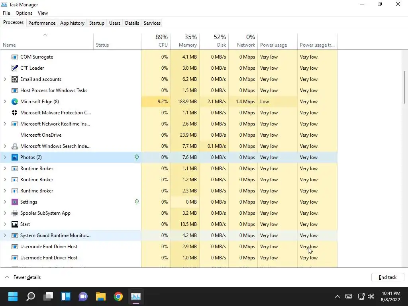Sort processes by CPU column header
Screen dimensions: 408x306
point(156,41)
